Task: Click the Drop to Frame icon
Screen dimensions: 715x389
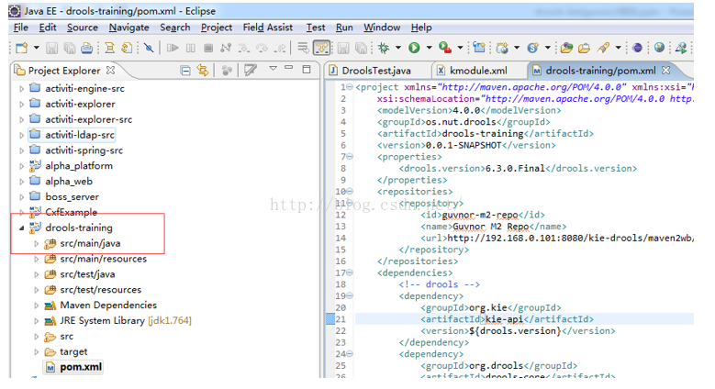Action: [x=303, y=48]
